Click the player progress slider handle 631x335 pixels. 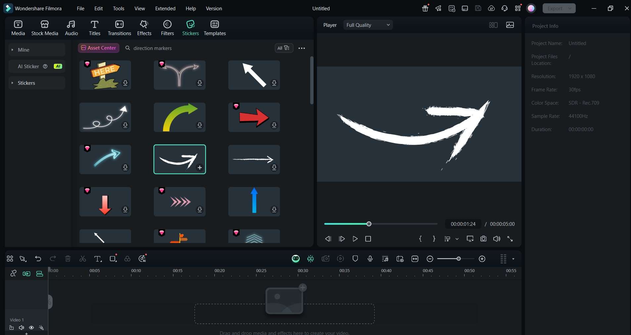pos(369,224)
